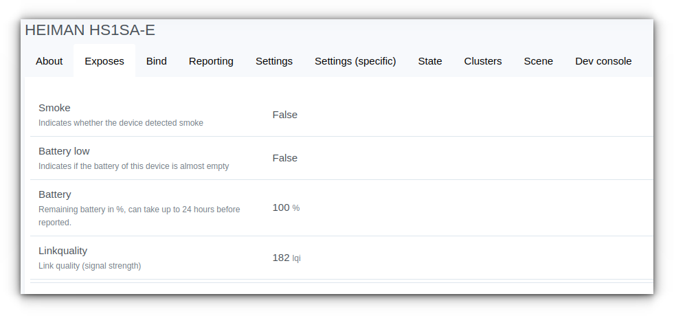Click the Remaining battery description text
Viewport: 674px width, 316px height.
pyautogui.click(x=139, y=216)
